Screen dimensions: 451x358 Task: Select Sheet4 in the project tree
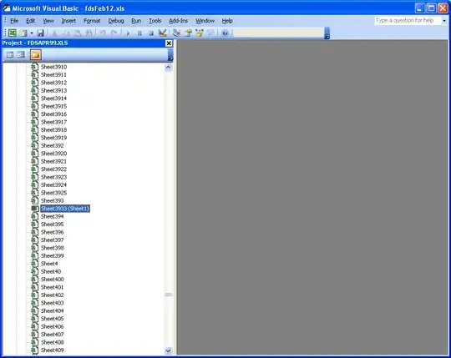point(49,264)
